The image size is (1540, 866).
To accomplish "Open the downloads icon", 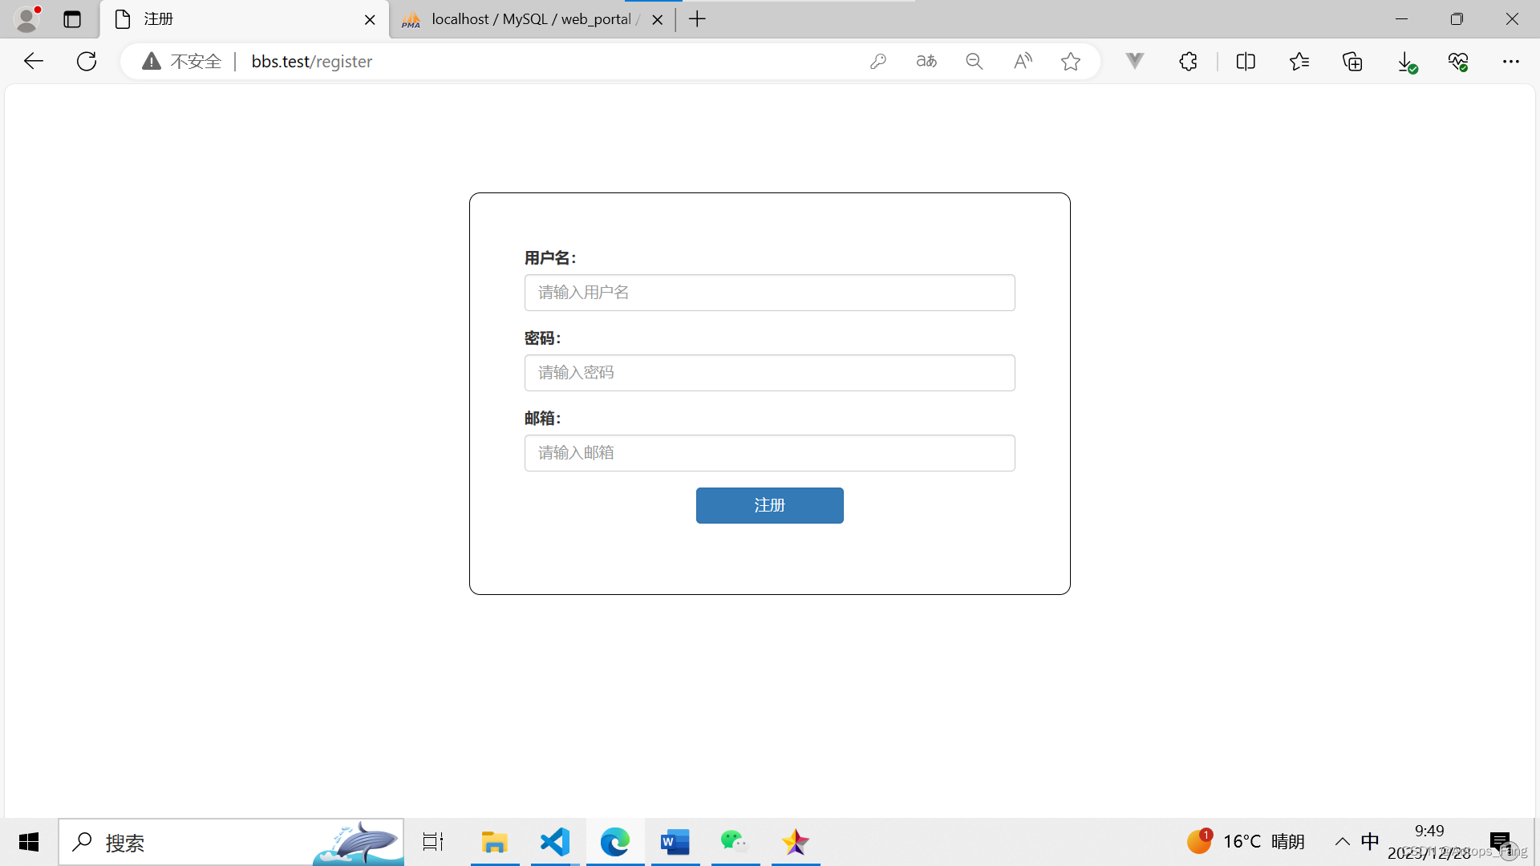I will [x=1406, y=62].
